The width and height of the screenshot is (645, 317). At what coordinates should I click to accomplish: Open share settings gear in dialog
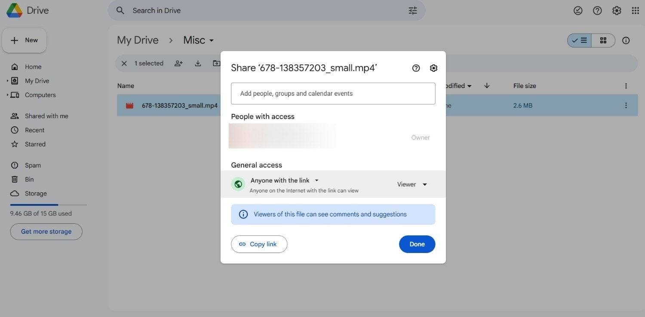(x=433, y=68)
